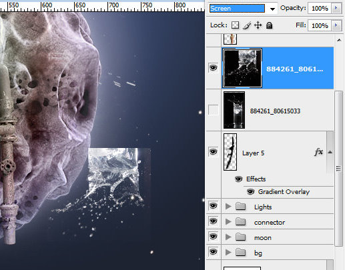
Task: Select the 884261_80615033 layer thumbnail
Action: pyautogui.click(x=234, y=110)
